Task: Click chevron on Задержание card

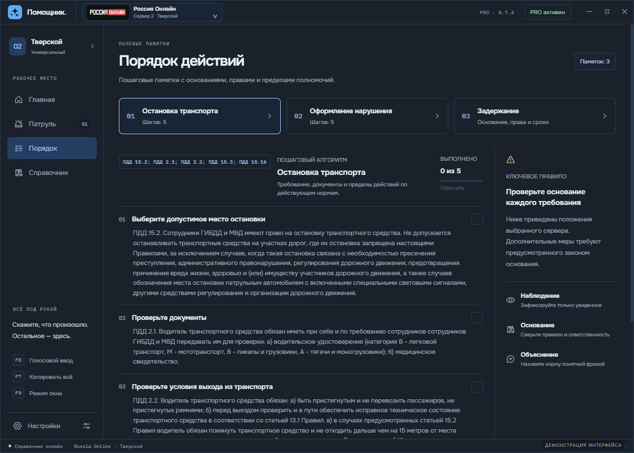Action: click(605, 116)
